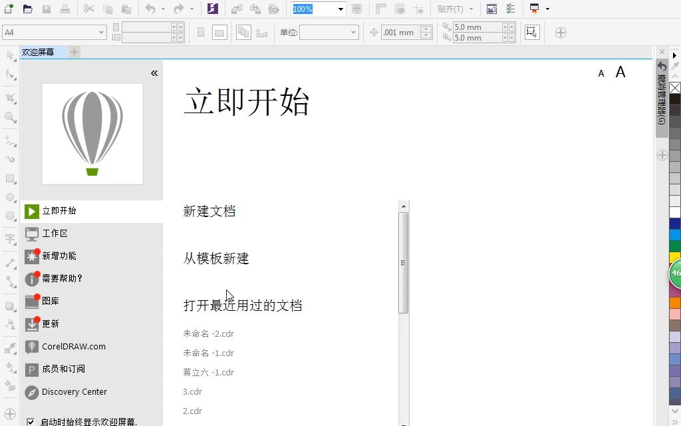Open the A4 page size dropdown
The image size is (681, 426).
(x=102, y=32)
